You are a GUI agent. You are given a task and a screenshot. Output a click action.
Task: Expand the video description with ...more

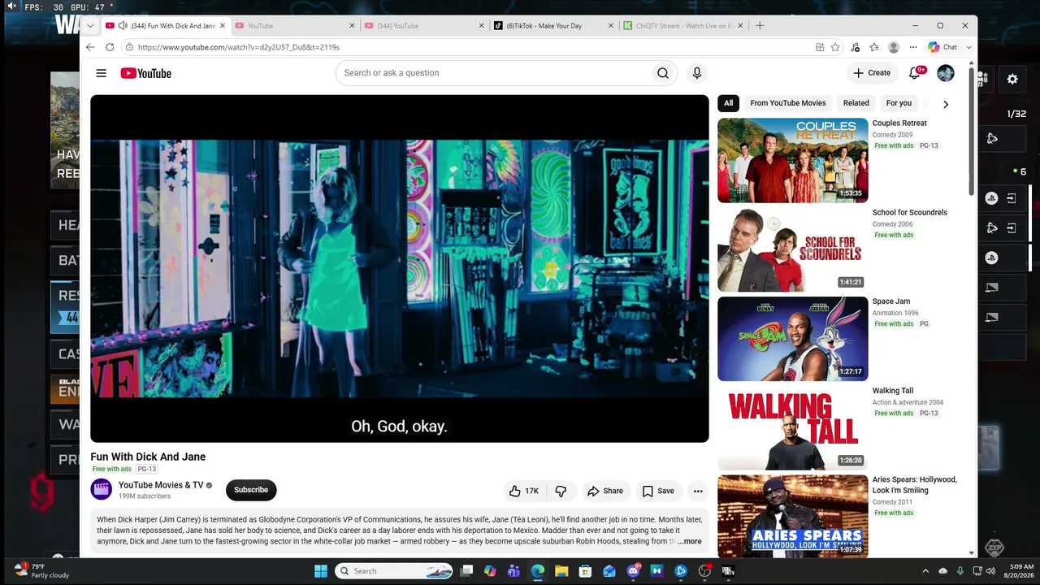tap(690, 541)
